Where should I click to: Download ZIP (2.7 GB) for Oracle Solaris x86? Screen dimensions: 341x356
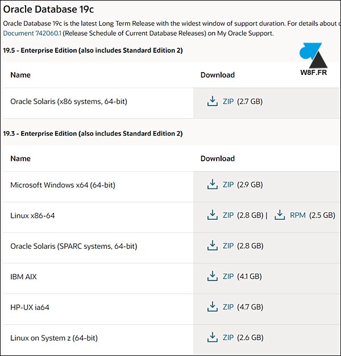click(228, 101)
